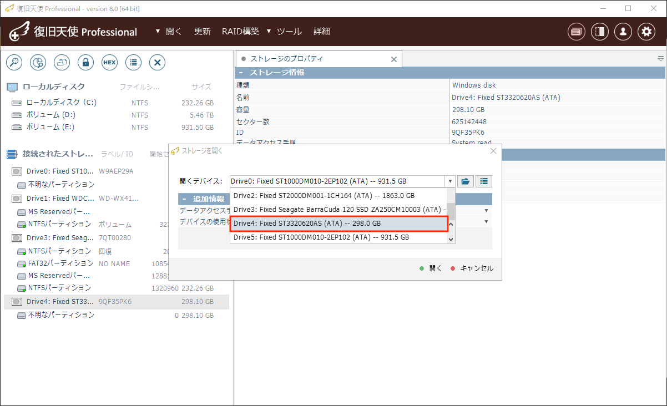Close the ストレージを開く dialog

tap(493, 151)
